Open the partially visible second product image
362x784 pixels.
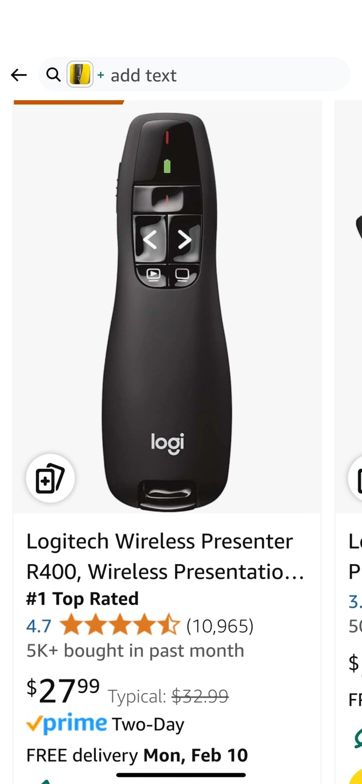(x=348, y=307)
